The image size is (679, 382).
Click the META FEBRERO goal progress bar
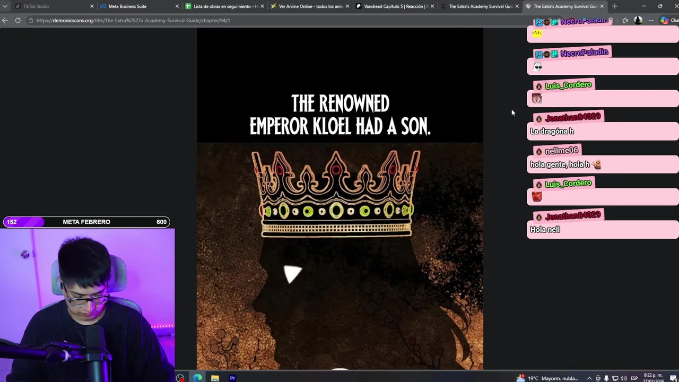pos(86,222)
